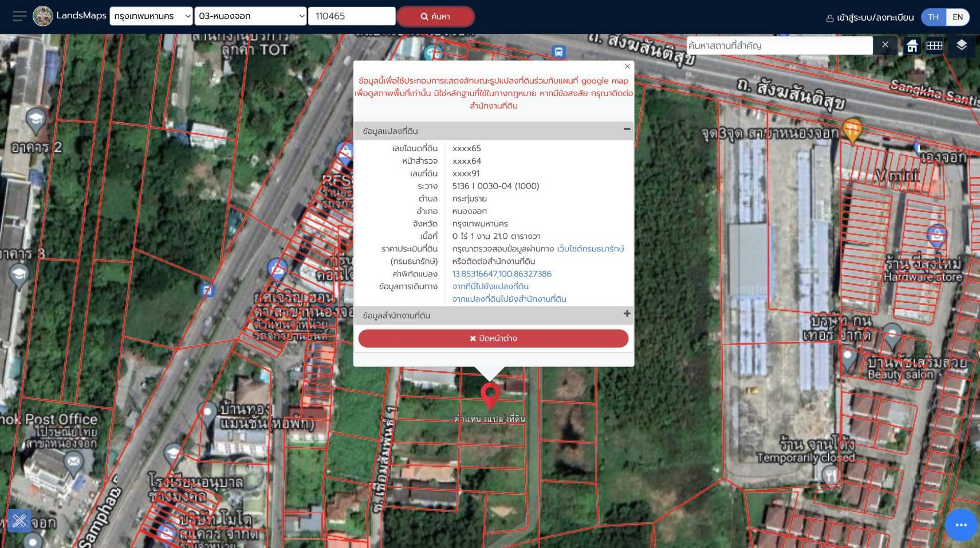Click the land office home icon
Viewport: 980px width, 548px height.
pyautogui.click(x=912, y=45)
